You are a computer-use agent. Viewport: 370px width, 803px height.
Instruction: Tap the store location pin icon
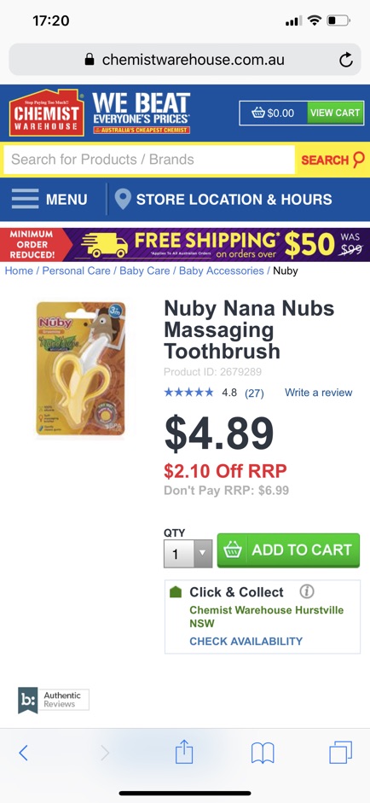(123, 199)
